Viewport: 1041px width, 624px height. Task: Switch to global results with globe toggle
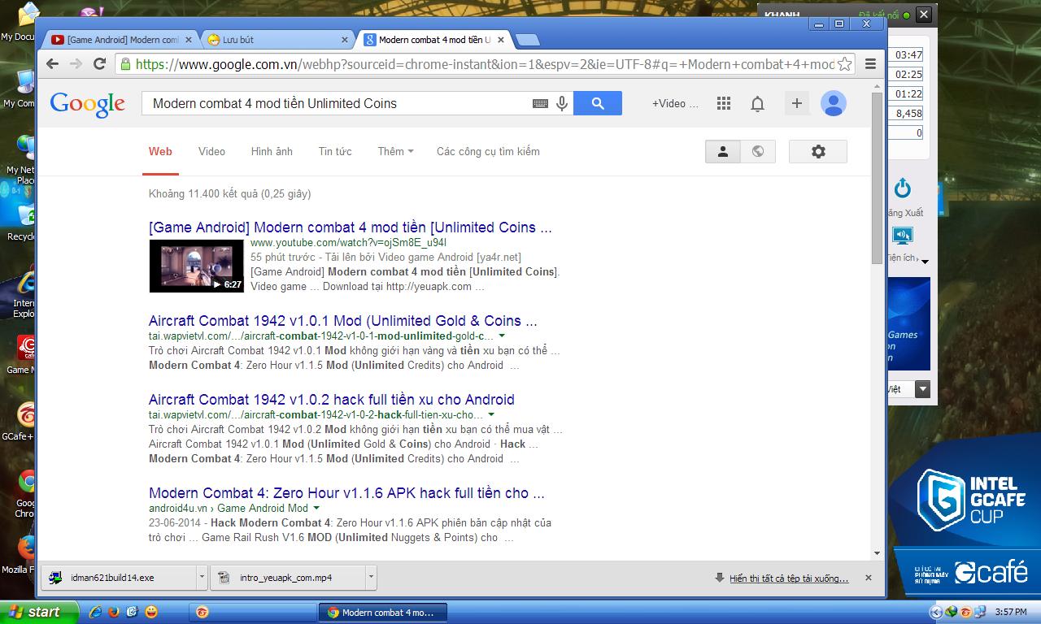coord(758,151)
